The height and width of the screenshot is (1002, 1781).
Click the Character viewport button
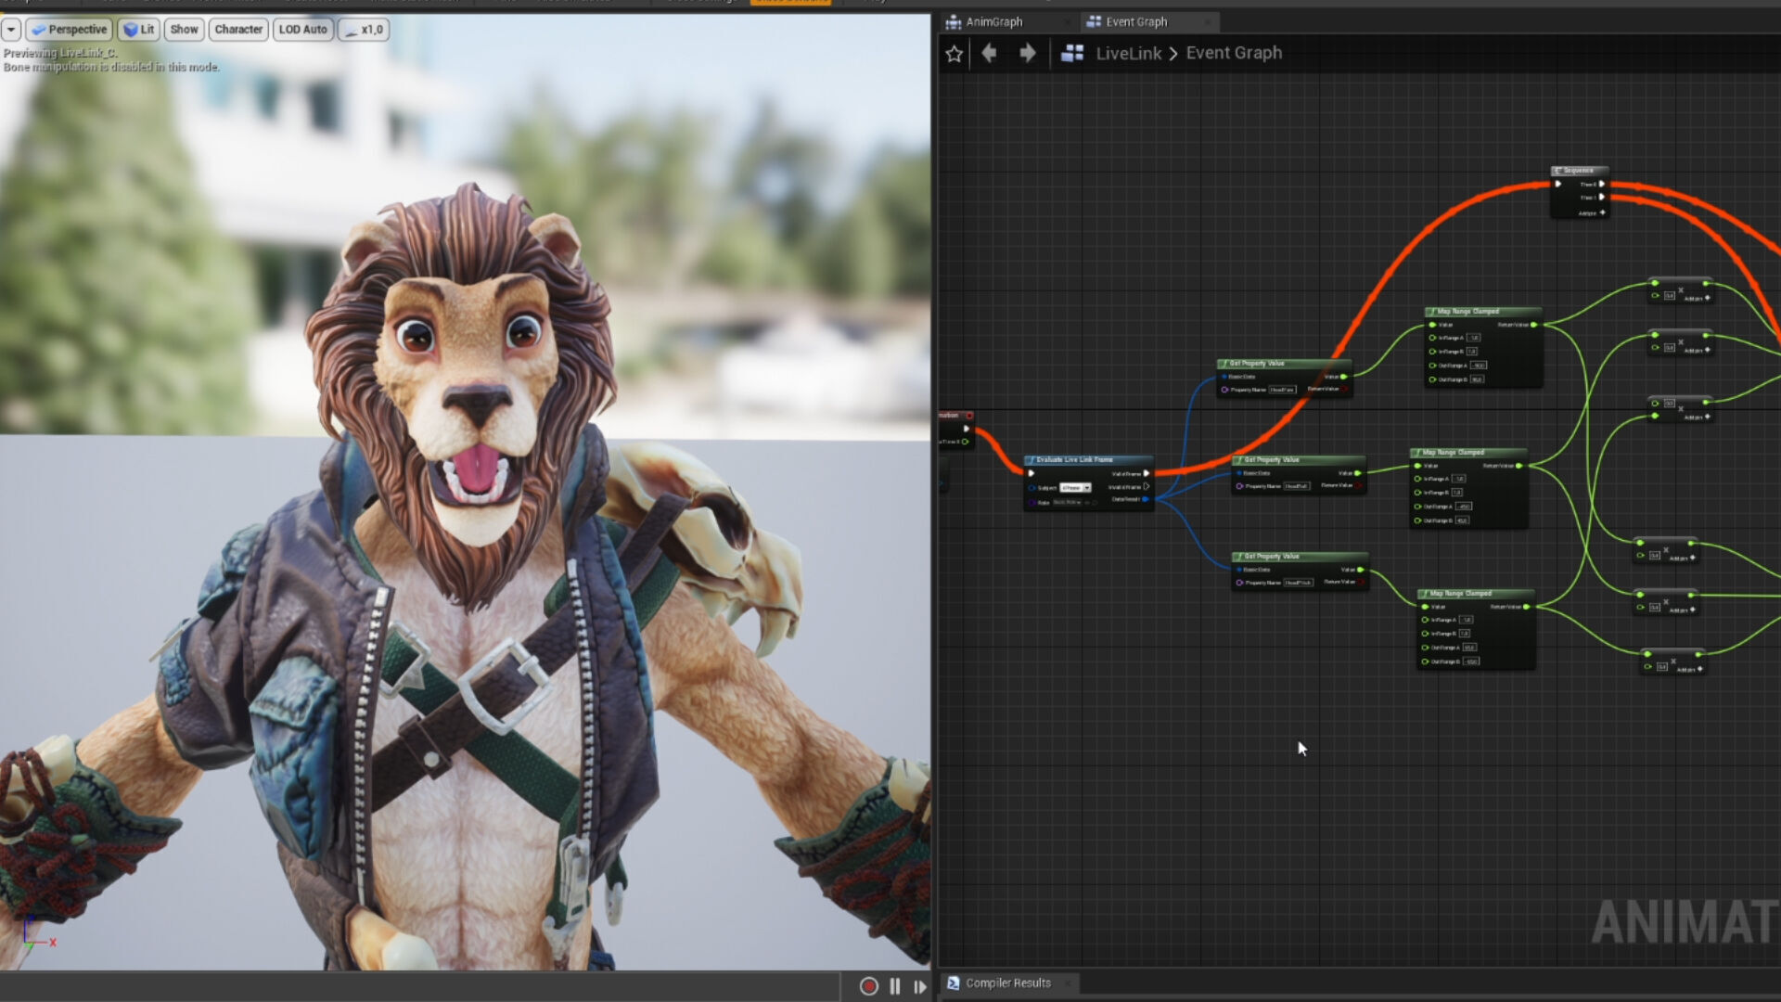pyautogui.click(x=238, y=30)
